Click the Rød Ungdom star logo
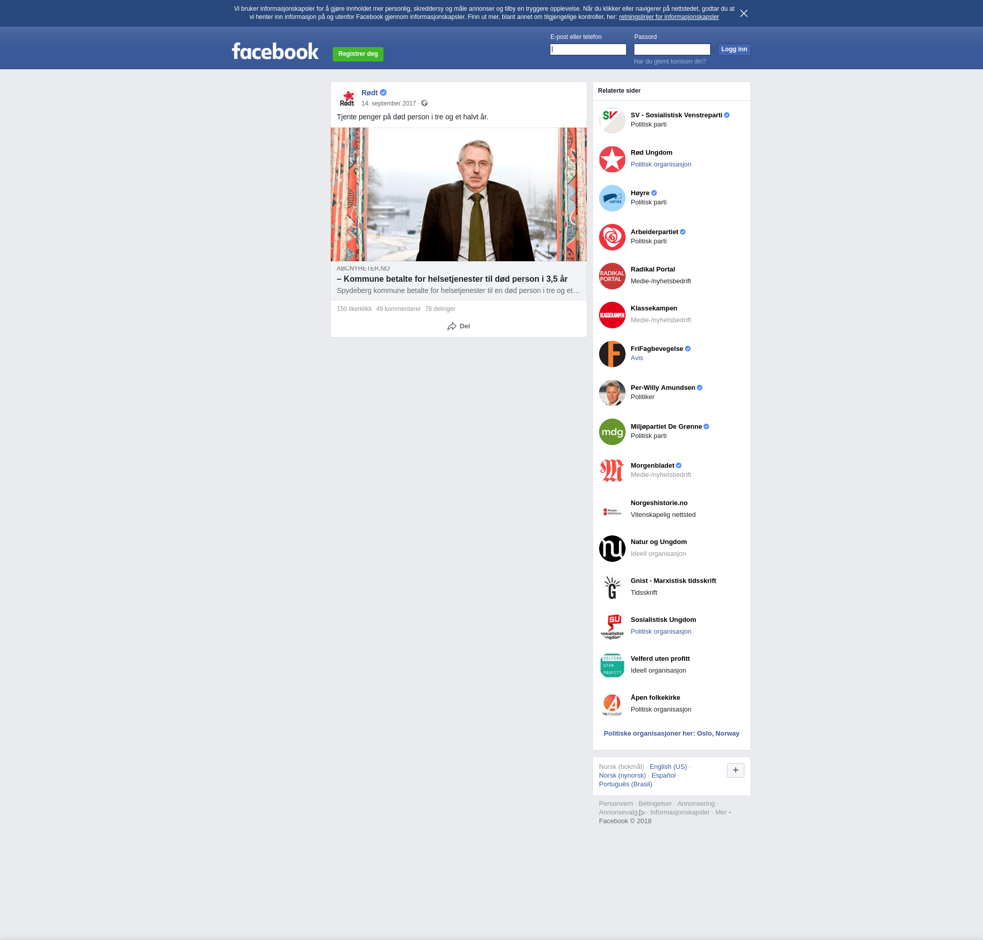This screenshot has height=940, width=983. pyautogui.click(x=612, y=159)
